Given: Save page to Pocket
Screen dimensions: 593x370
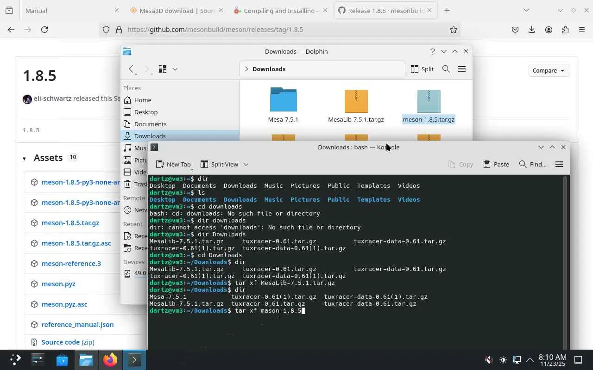Looking at the screenshot, I should (x=515, y=30).
